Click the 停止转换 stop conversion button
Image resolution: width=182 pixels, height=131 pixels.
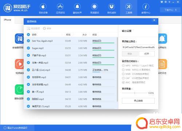(138, 101)
